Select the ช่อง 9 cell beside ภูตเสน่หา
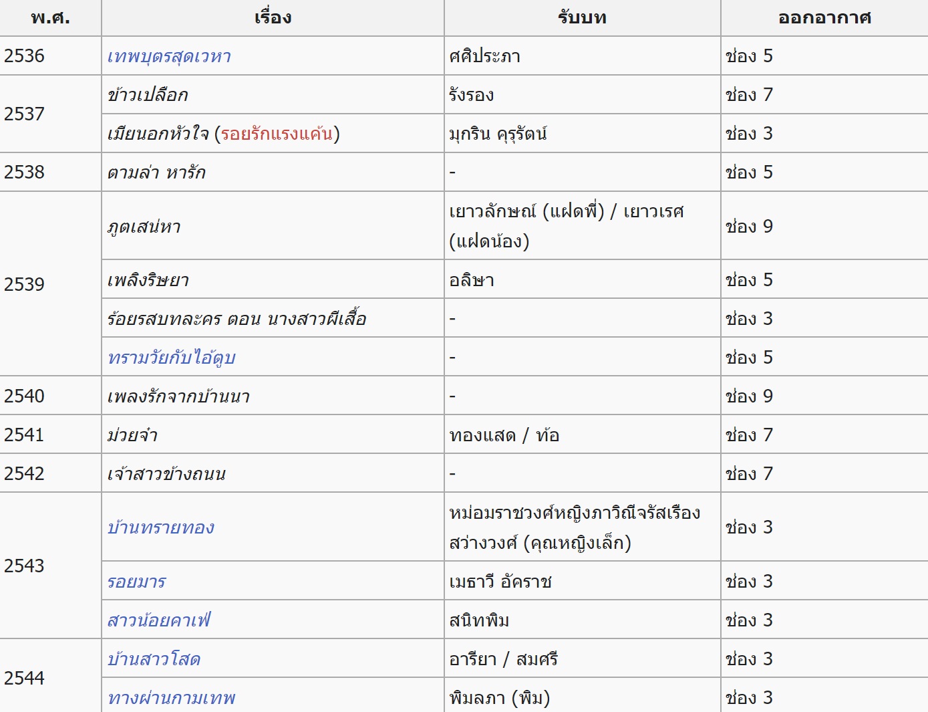 pos(748,226)
